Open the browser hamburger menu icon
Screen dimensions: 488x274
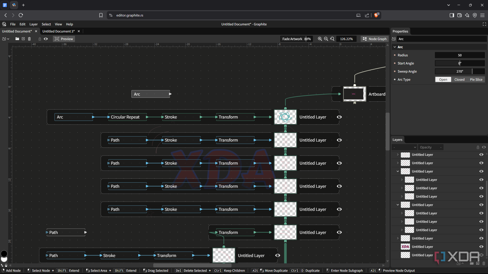pyautogui.click(x=482, y=15)
